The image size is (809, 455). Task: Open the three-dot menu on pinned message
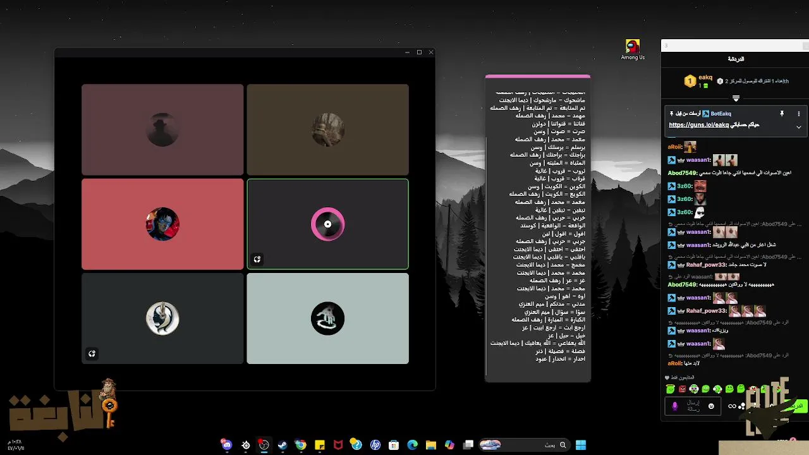point(798,114)
